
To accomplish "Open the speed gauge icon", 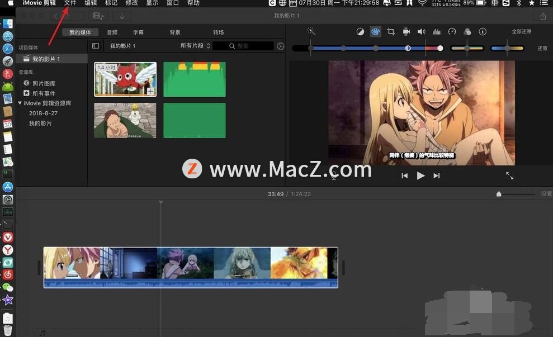I will coord(452,32).
